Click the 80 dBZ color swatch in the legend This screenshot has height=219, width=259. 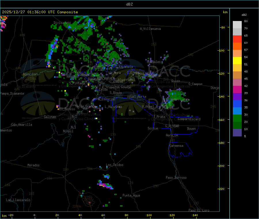(x=237, y=25)
